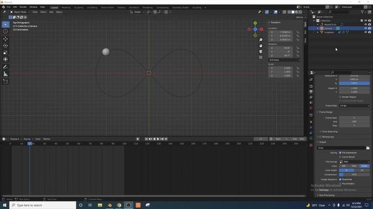Open the Frame Rate 24 fps dropdown
The image size is (373, 209).
(354, 106)
